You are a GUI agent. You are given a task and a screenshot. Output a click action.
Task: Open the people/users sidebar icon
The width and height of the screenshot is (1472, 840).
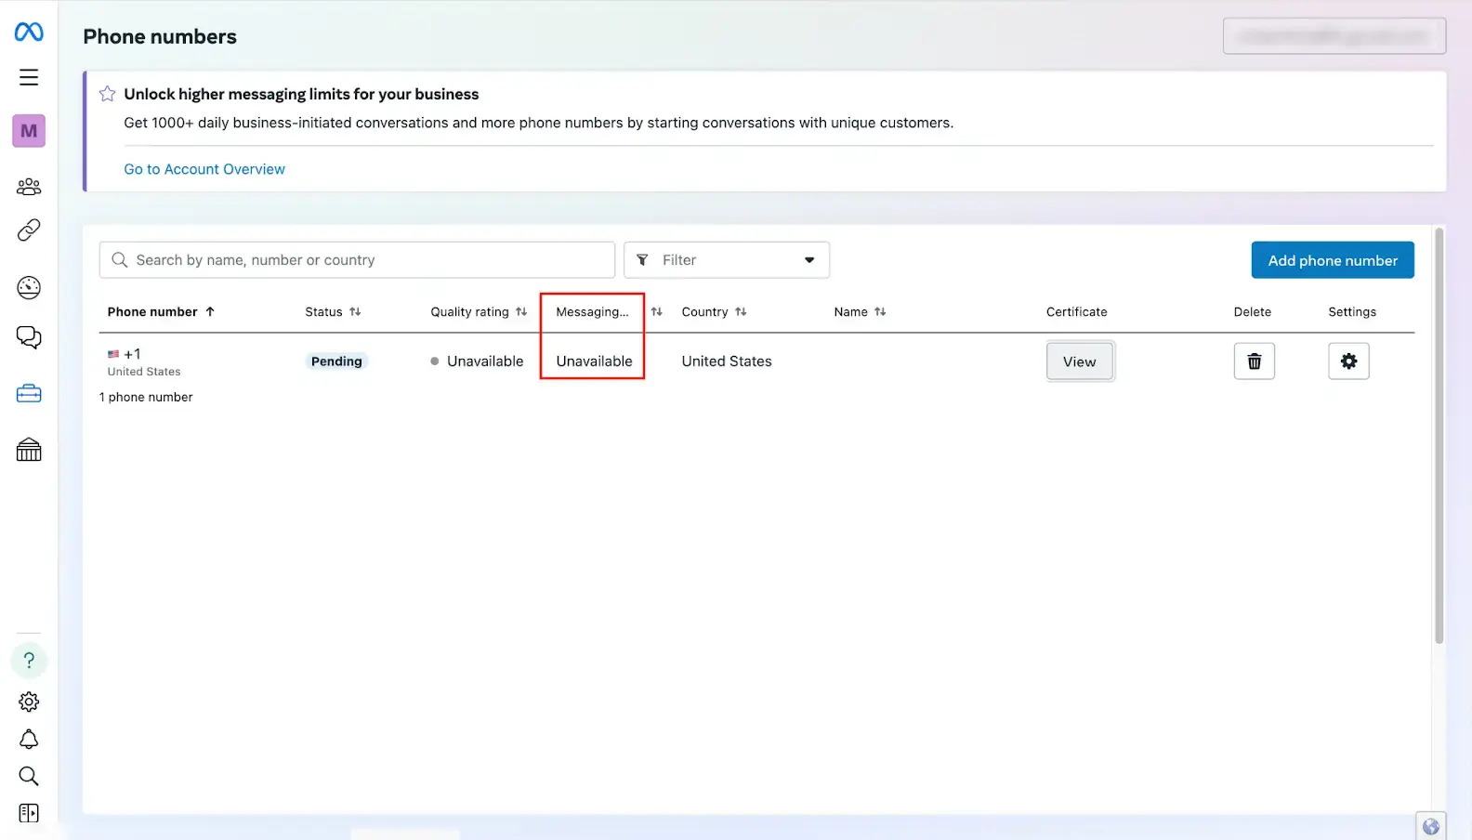click(29, 187)
